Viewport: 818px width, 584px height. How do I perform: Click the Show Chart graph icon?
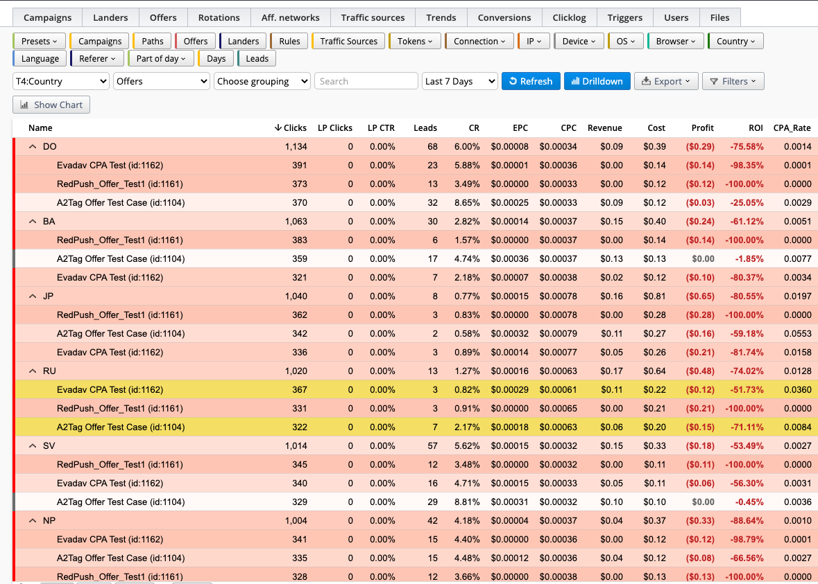24,105
